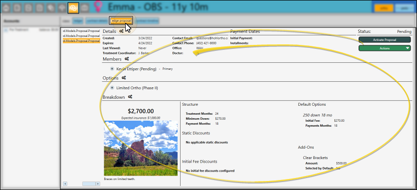Click the Activate Proposal button
Screen dimensions: 417x190
click(385, 40)
